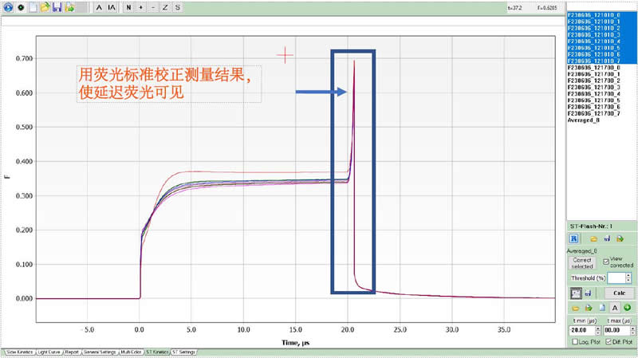Select Averaged_8 in the file list

pyautogui.click(x=584, y=120)
